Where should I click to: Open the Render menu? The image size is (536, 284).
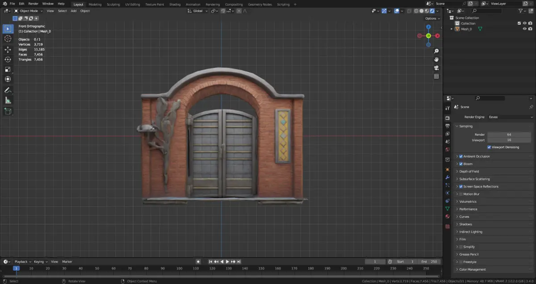[x=33, y=4]
